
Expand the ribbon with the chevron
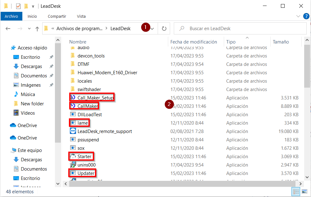pyautogui.click(x=298, y=16)
